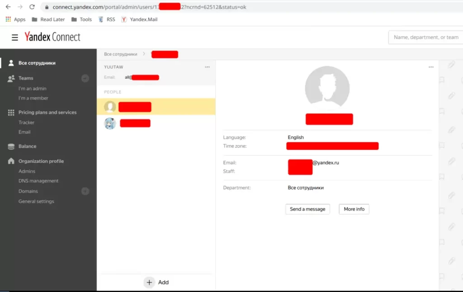Open Teams in the sidebar
Image resolution: width=463 pixels, height=292 pixels.
[x=26, y=78]
